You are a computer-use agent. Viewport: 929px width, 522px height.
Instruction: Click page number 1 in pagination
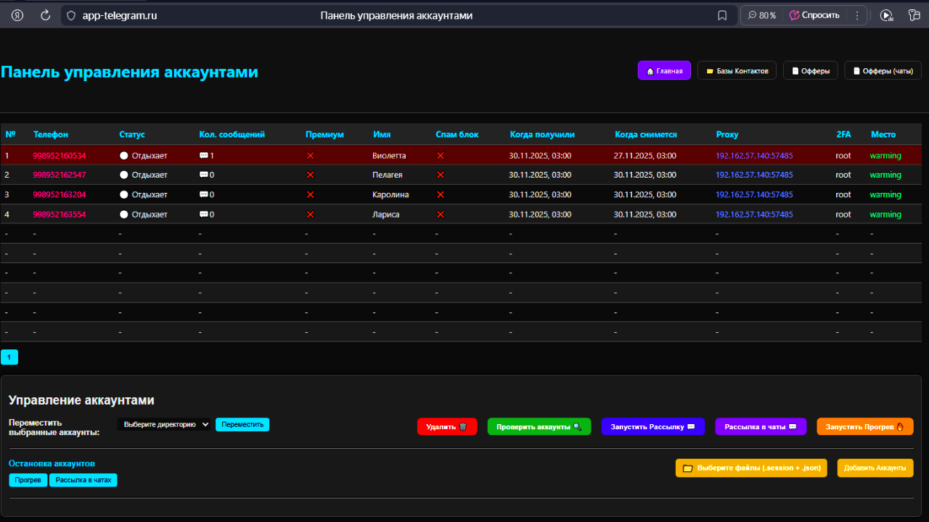(x=9, y=357)
